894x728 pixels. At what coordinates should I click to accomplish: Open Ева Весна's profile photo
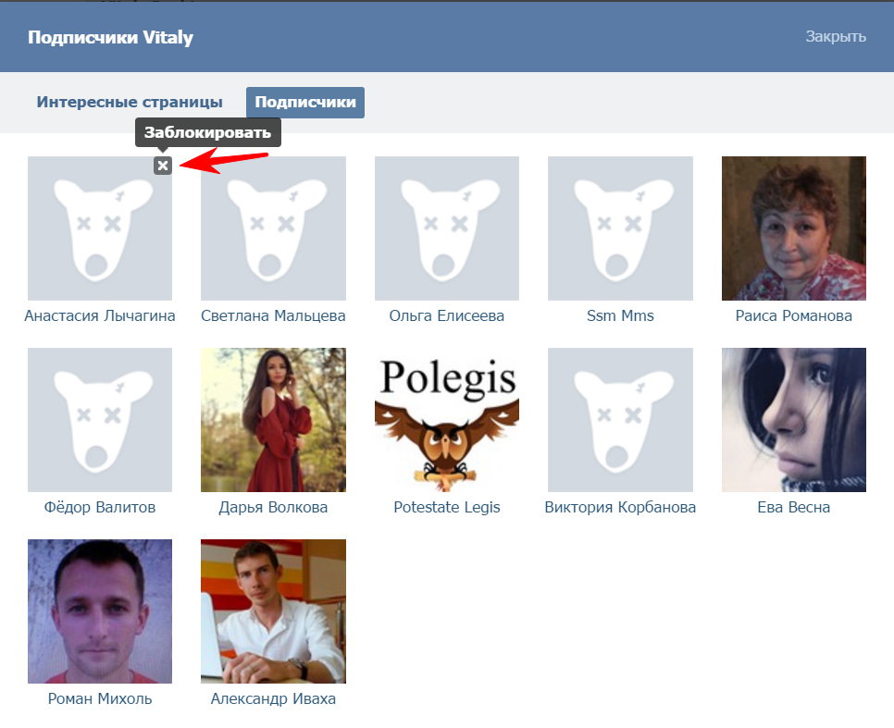pos(793,420)
